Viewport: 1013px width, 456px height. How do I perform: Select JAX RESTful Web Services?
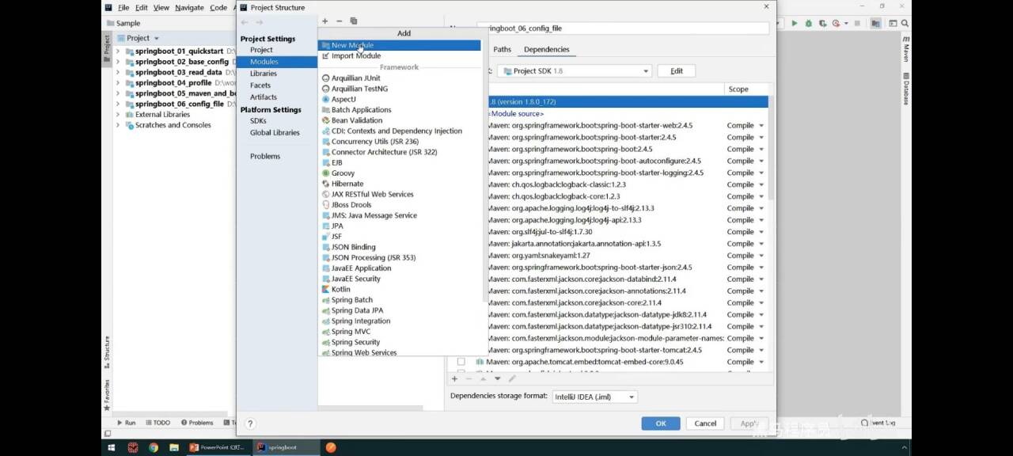(399, 194)
